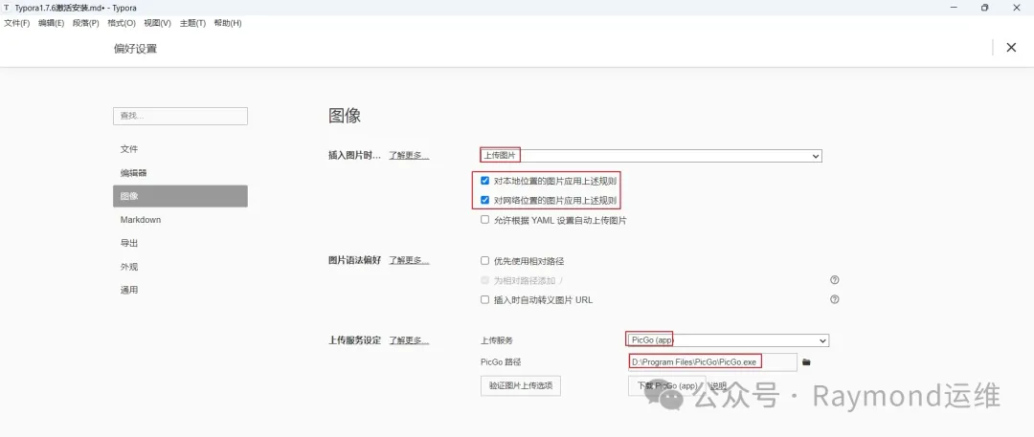1034x437 pixels.
Task: Browse for PicGo path with folder icon
Action: pos(806,361)
